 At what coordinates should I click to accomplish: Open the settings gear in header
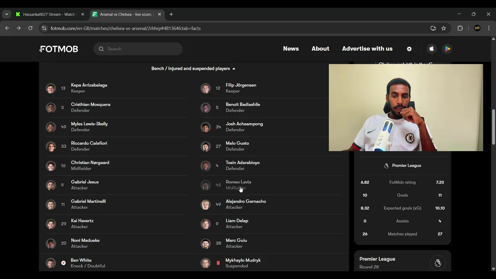point(409,49)
